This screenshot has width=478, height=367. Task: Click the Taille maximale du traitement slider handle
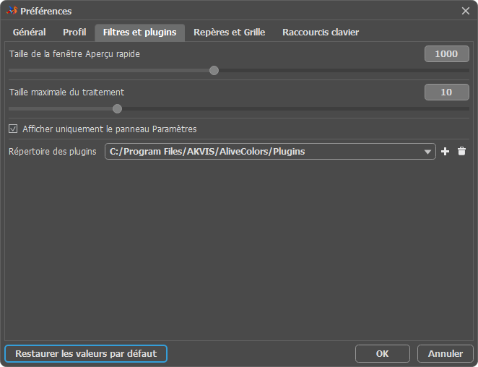[117, 108]
